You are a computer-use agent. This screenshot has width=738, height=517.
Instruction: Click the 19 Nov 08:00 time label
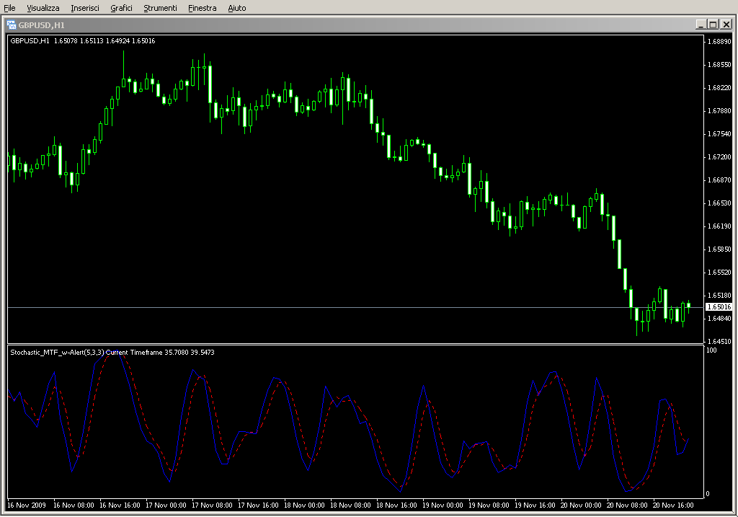pos(489,505)
